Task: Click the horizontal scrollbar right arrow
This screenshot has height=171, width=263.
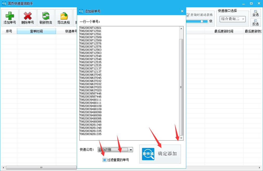Action: 259,168
